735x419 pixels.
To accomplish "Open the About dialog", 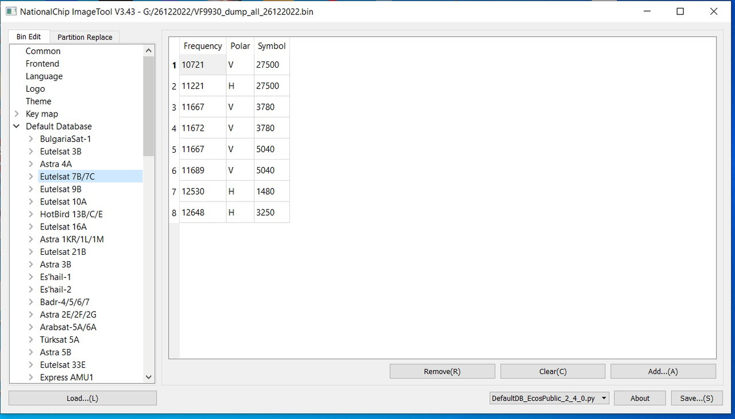I will 640,398.
